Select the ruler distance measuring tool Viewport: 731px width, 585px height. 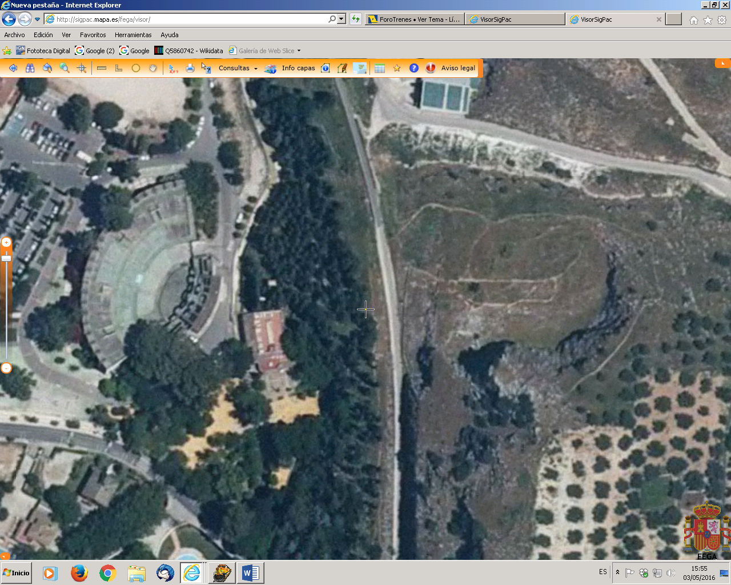(x=102, y=68)
